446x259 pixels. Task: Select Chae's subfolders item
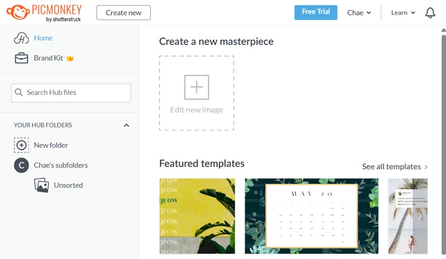(61, 165)
